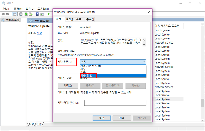Switch to the 일반 tab

pyautogui.click(x=59, y=19)
